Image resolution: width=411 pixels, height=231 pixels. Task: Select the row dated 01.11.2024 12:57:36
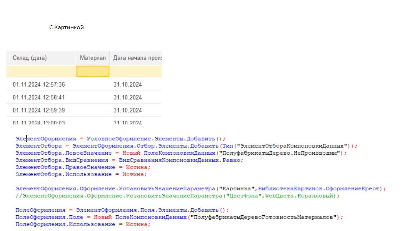coord(39,84)
